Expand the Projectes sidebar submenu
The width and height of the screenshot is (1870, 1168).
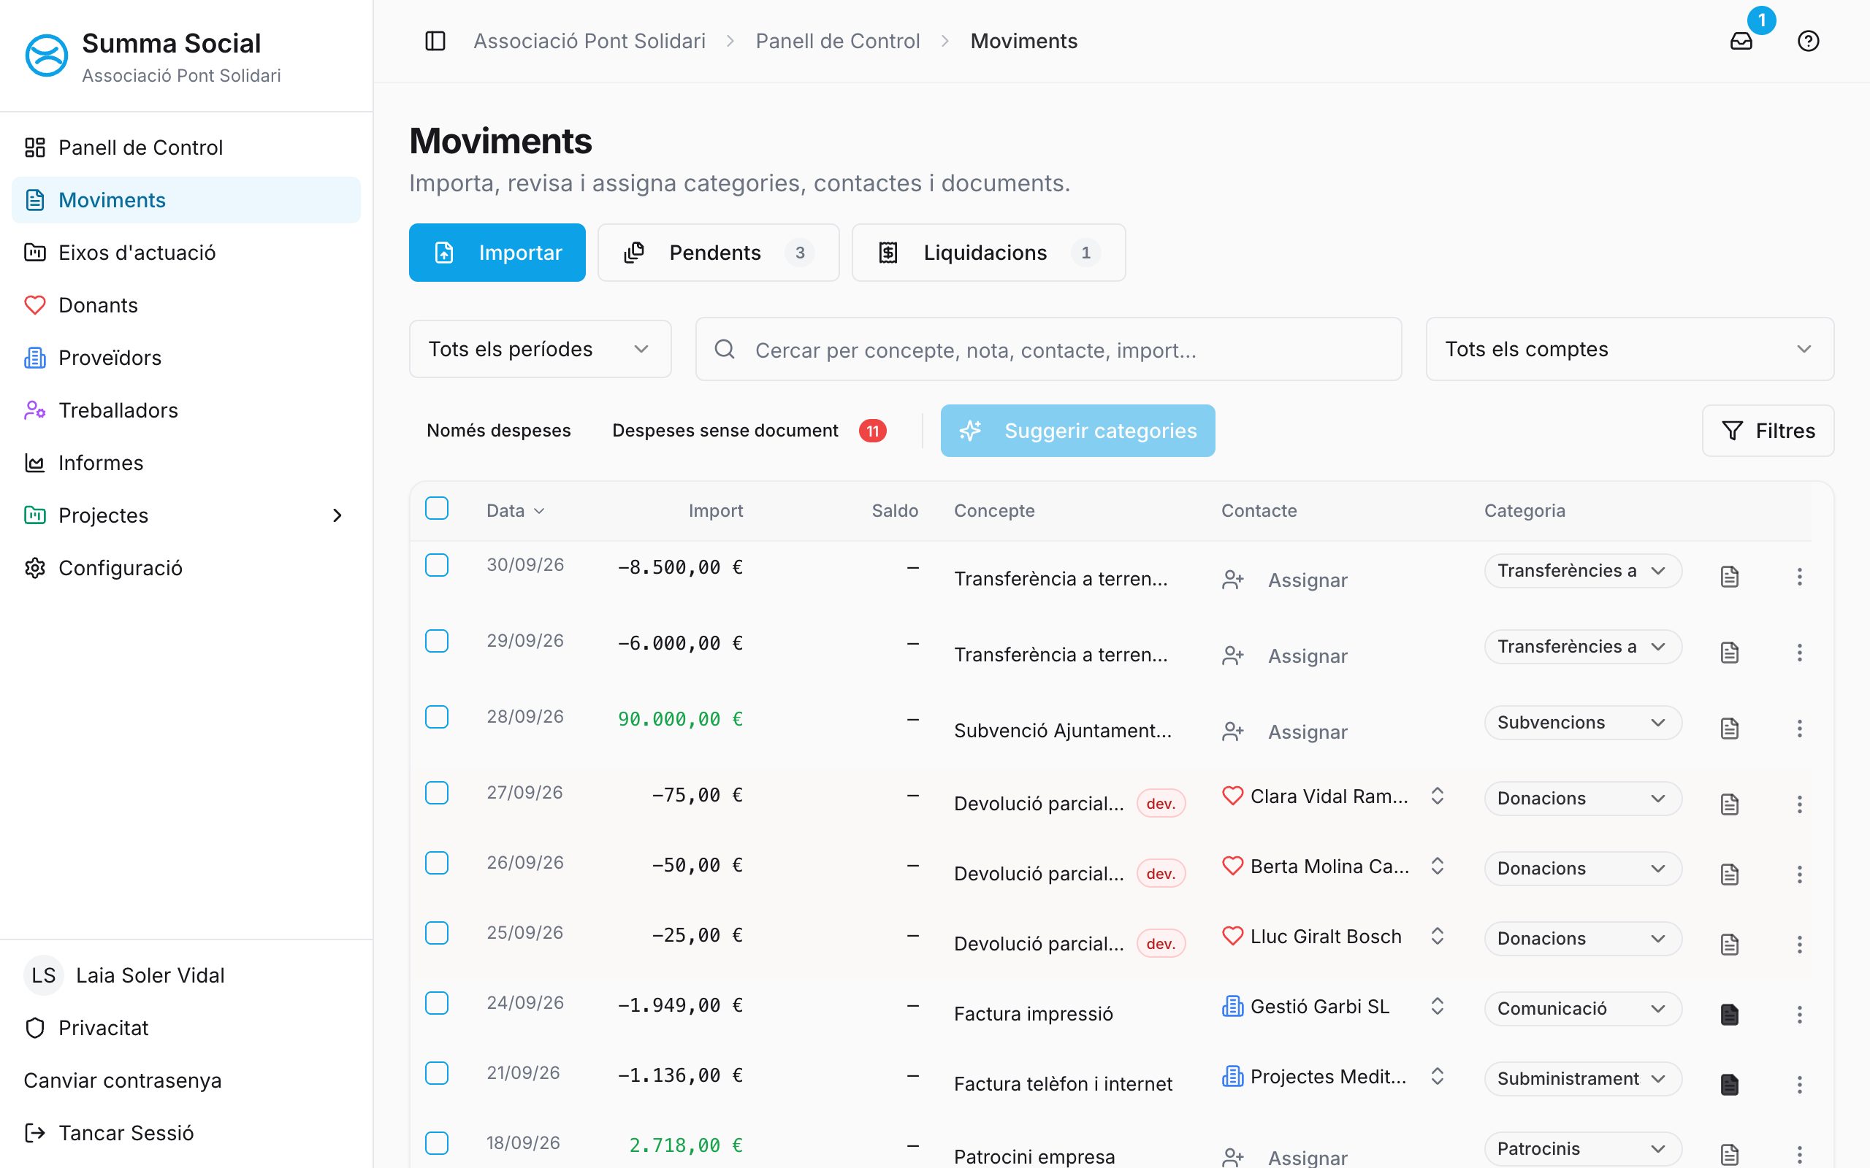[337, 515]
